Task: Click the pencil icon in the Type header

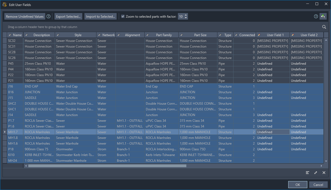Action: 220,35
